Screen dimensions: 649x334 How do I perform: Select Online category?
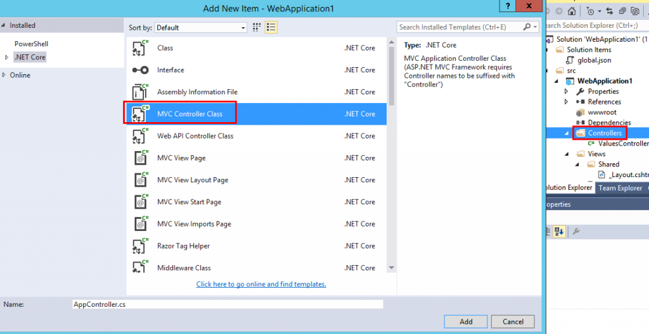click(x=20, y=75)
